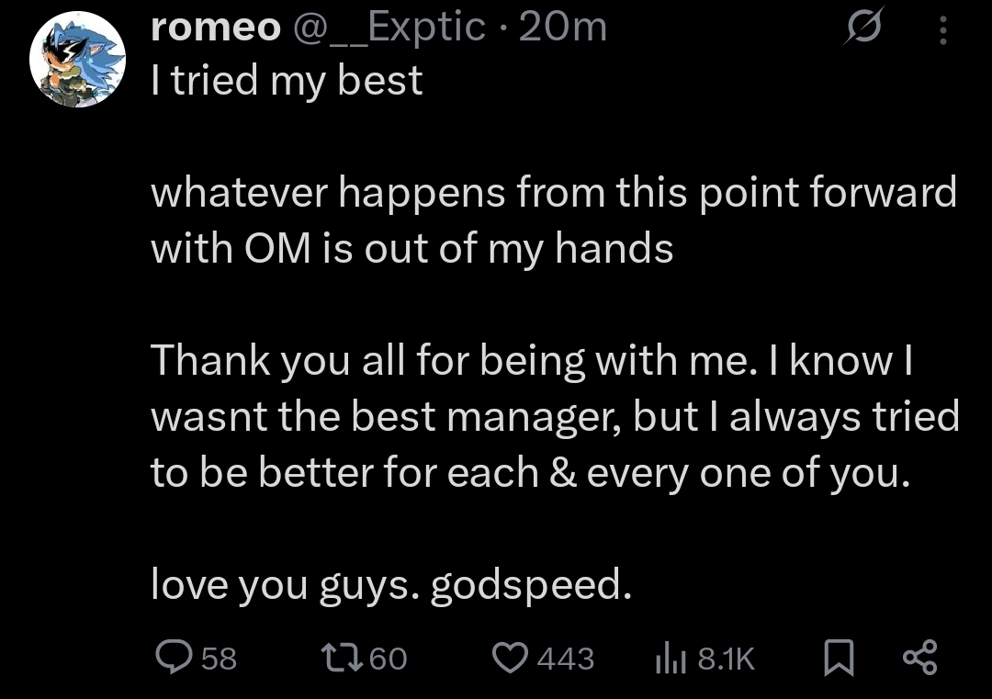The width and height of the screenshot is (992, 699).
Task: Click the 8.1K views count
Action: click(726, 659)
